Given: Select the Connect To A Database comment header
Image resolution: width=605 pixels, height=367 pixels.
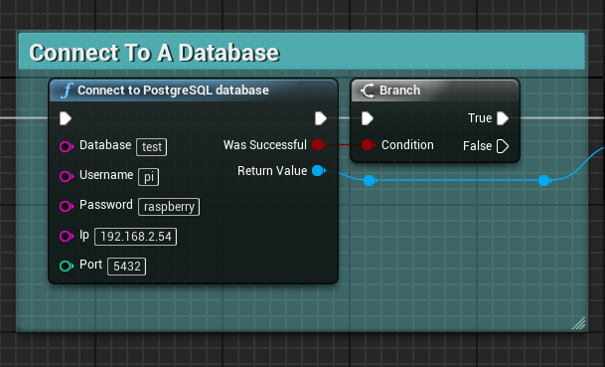Looking at the screenshot, I should click(302, 52).
